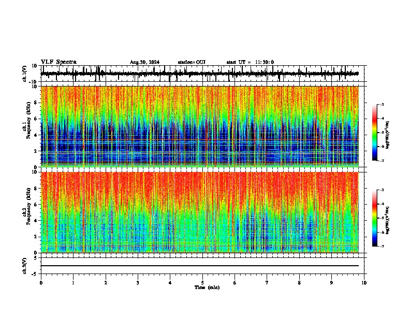Click the time axis tick label 1
Viewport: 410px width, 317px height.
pyautogui.click(x=73, y=283)
